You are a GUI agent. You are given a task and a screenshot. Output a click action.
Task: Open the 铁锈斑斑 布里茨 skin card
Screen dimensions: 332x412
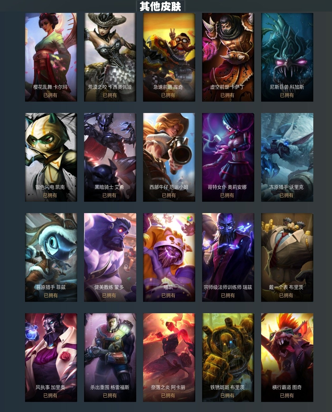[228, 357]
